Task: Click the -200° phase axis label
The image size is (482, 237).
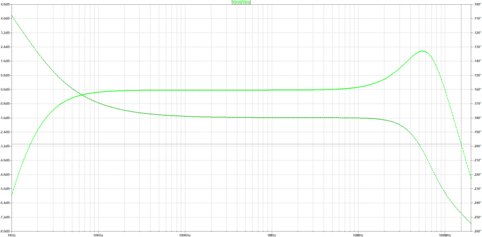Action: tap(477, 146)
